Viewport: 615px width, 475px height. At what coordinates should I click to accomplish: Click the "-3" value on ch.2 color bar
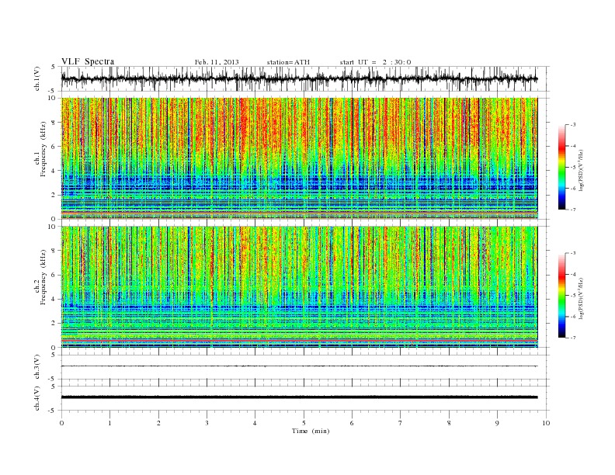click(572, 253)
